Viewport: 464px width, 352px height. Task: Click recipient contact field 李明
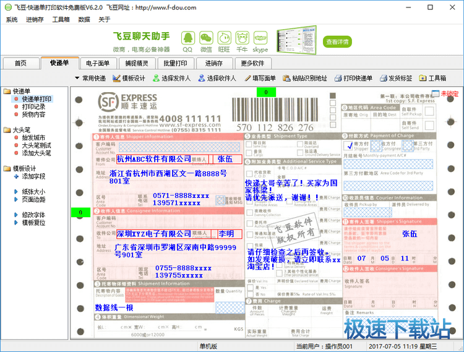click(x=230, y=234)
